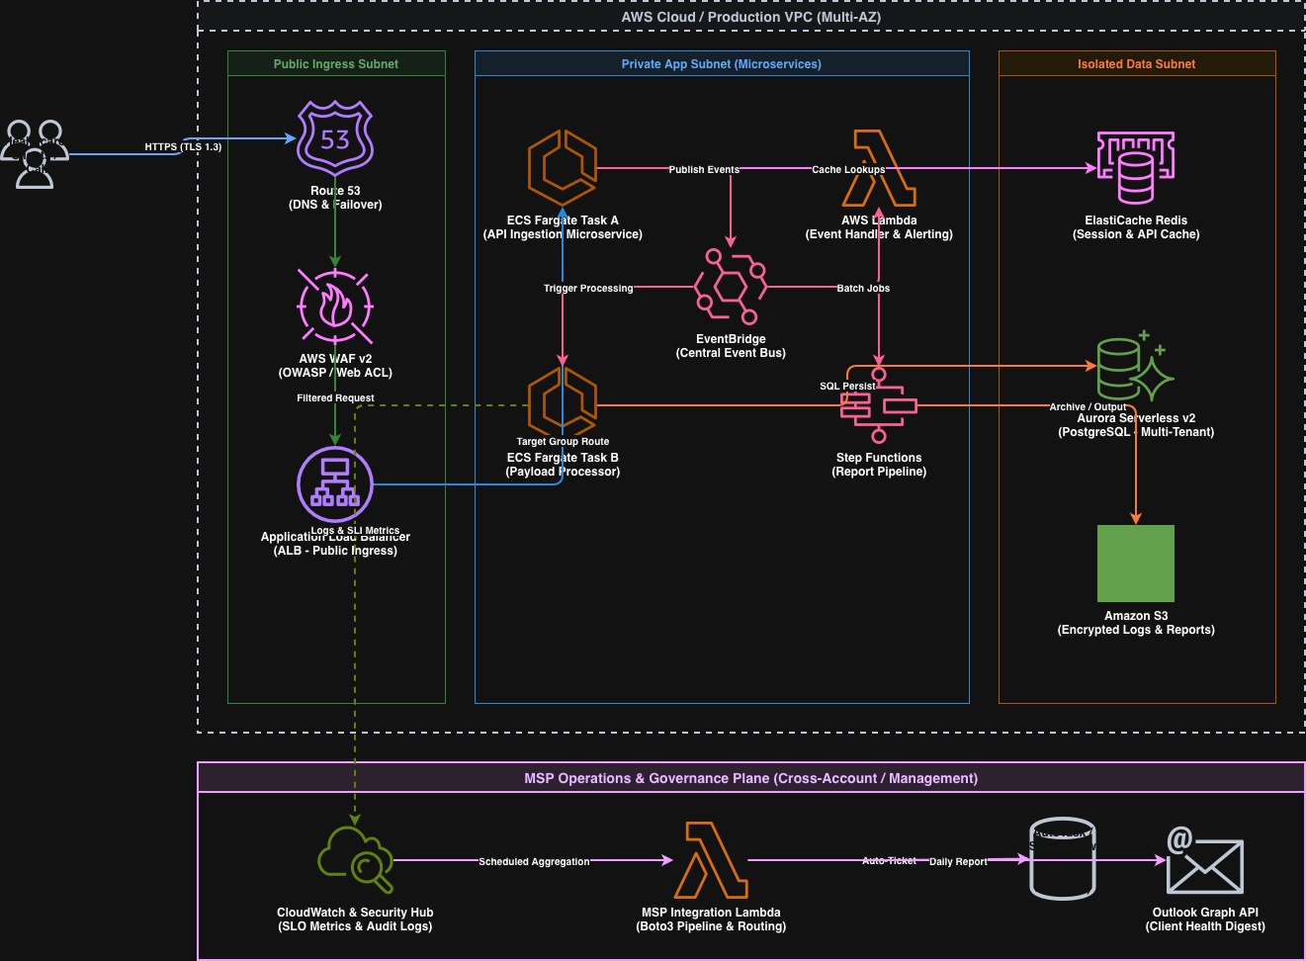Select the green Amazon S3 square
The width and height of the screenshot is (1306, 961).
tap(1136, 564)
